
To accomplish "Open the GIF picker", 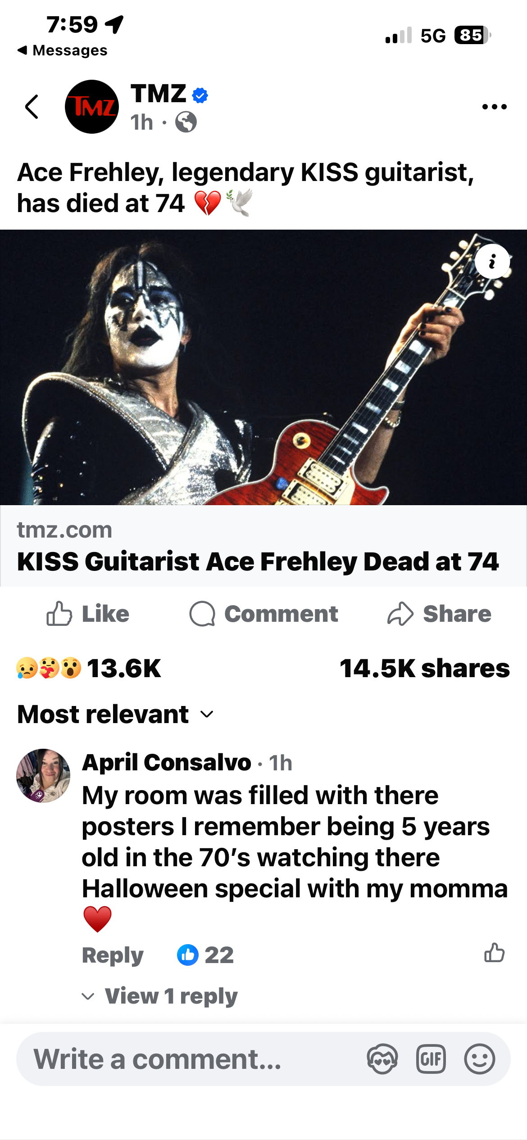I will coord(431,1059).
